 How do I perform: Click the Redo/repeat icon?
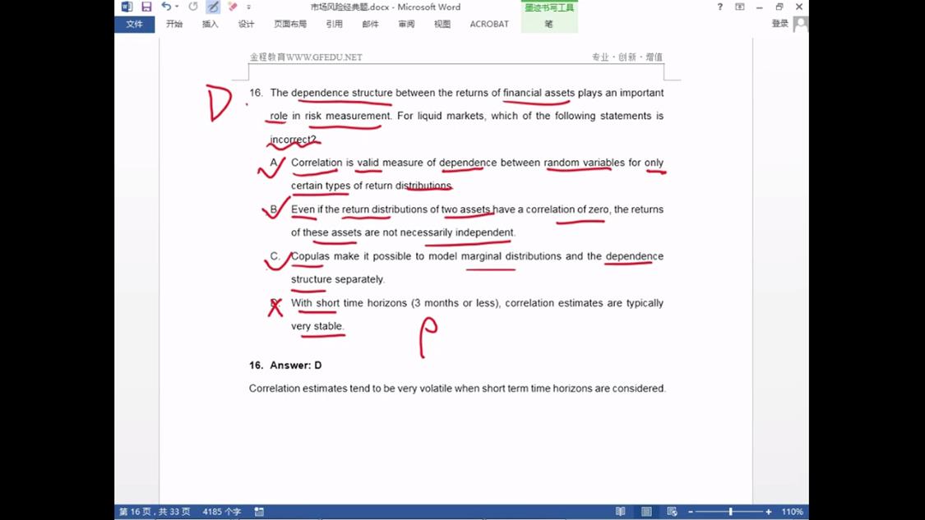(193, 7)
